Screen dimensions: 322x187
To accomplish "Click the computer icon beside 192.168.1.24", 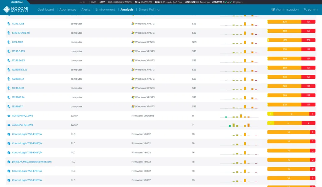I will click(x=9, y=97).
